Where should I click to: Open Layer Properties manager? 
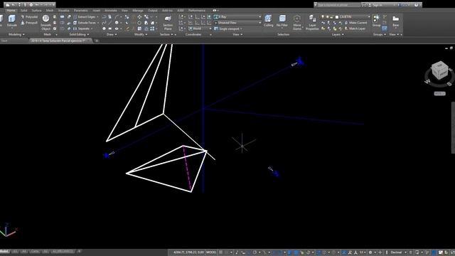click(x=312, y=23)
